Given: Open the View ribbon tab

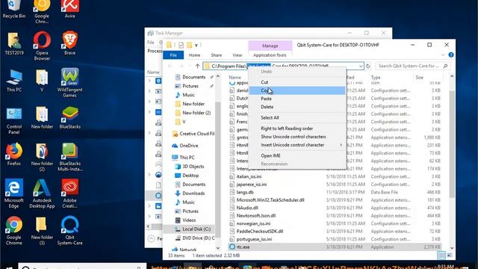Looking at the screenshot, I should click(x=238, y=55).
